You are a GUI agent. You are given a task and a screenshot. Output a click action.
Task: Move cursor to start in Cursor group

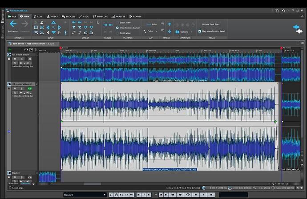pos(73,23)
